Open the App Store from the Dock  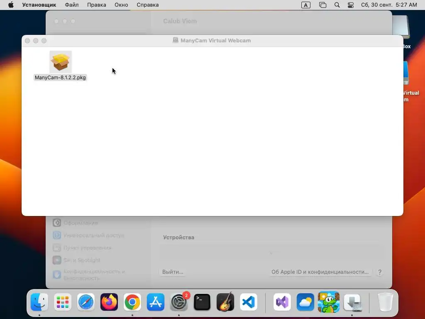156,302
